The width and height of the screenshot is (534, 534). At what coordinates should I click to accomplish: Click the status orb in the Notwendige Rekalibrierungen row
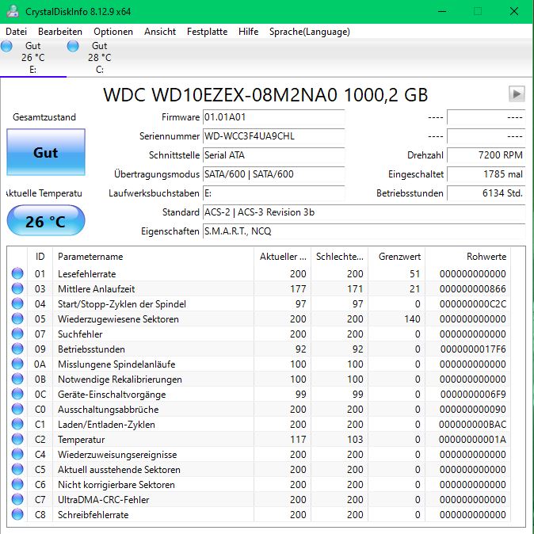pos(17,379)
